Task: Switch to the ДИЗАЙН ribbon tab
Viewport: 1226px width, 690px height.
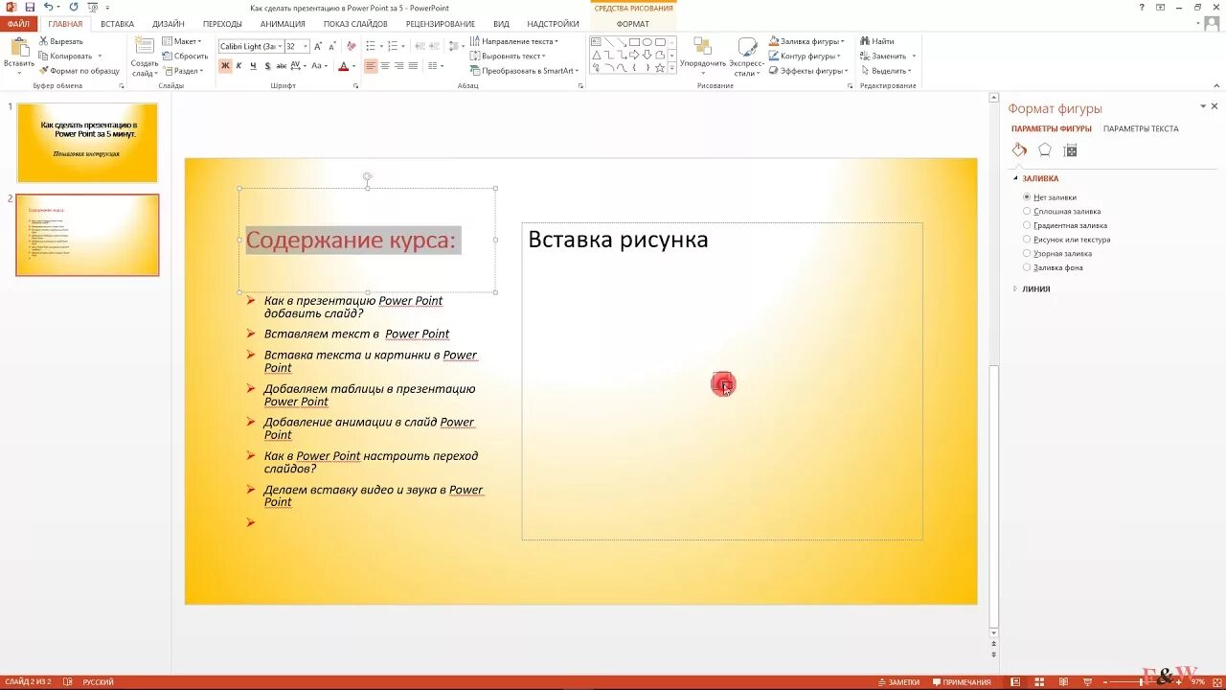Action: pyautogui.click(x=169, y=24)
